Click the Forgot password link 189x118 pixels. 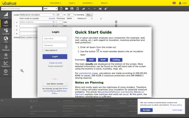(x=55, y=66)
